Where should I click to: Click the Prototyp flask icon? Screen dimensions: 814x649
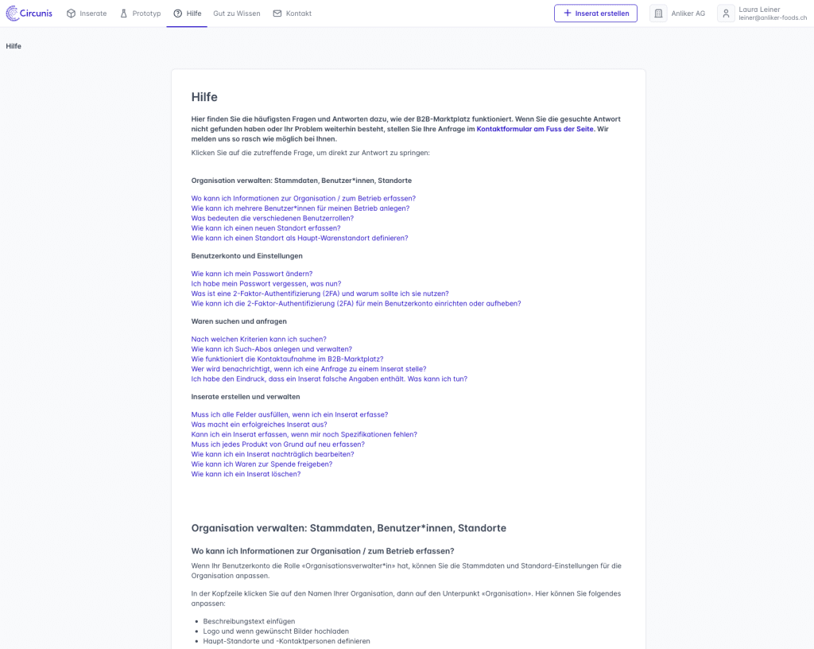(x=124, y=14)
